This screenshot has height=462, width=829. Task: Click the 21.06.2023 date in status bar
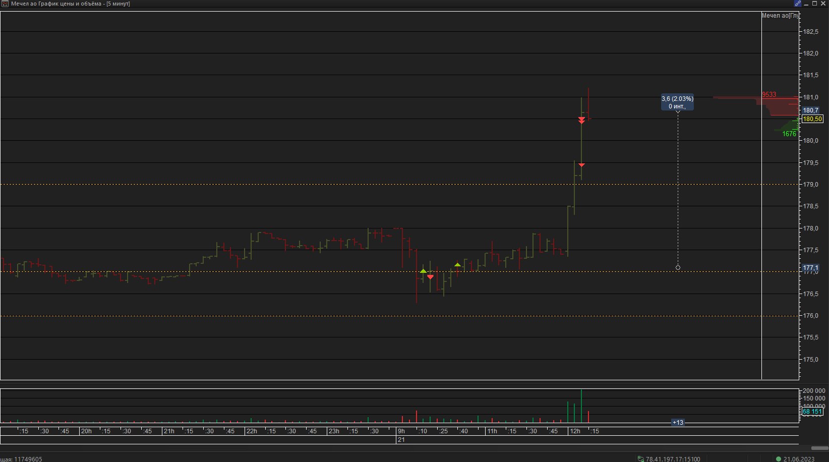tap(799, 459)
